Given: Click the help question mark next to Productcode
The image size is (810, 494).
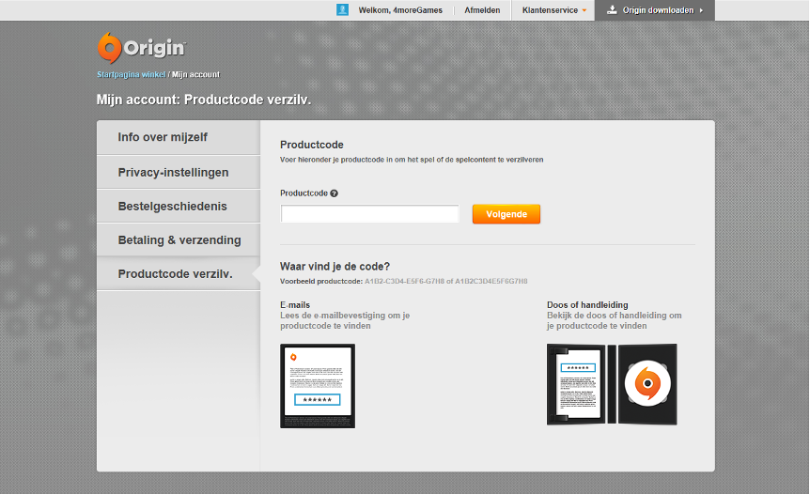Looking at the screenshot, I should coord(335,193).
